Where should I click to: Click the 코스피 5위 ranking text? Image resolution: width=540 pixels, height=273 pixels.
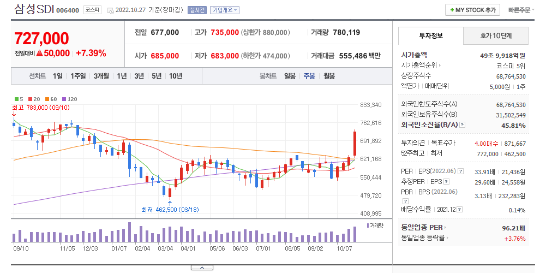511,66
